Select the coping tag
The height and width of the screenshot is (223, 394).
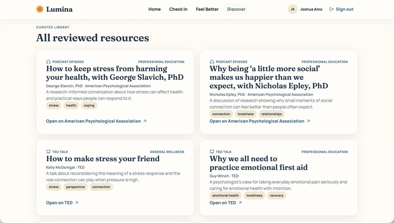(89, 106)
